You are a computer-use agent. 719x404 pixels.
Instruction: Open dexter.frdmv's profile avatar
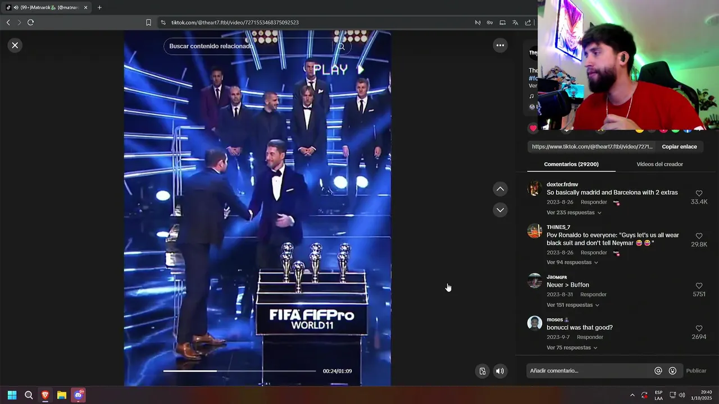[x=535, y=189]
